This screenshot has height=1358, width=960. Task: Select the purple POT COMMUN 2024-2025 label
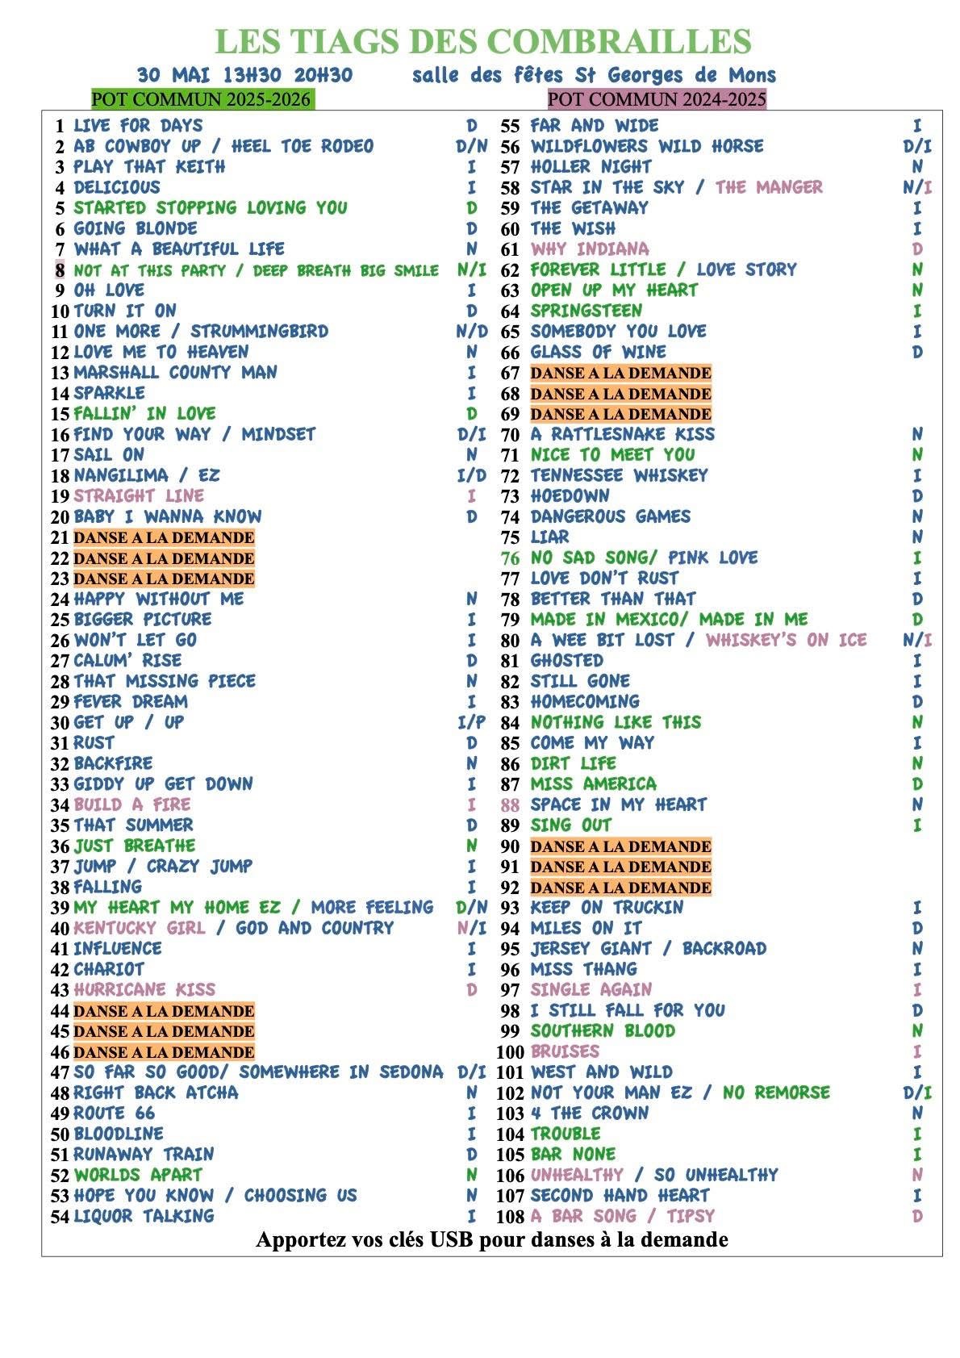(657, 99)
